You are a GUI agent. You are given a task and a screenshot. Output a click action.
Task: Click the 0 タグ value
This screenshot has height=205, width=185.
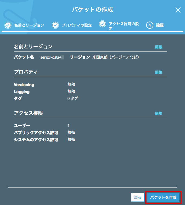pos(73,98)
